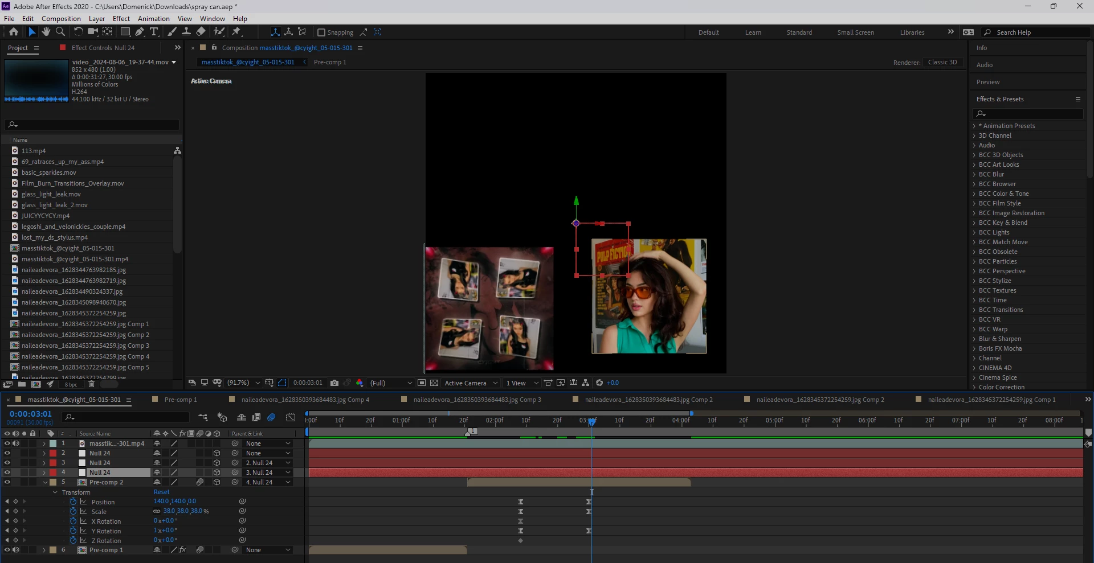This screenshot has height=563, width=1094.
Task: Select the Hand tool
Action: pyautogui.click(x=46, y=32)
